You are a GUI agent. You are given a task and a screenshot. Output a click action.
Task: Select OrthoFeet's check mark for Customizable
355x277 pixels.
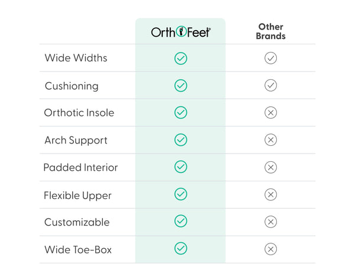click(x=180, y=221)
